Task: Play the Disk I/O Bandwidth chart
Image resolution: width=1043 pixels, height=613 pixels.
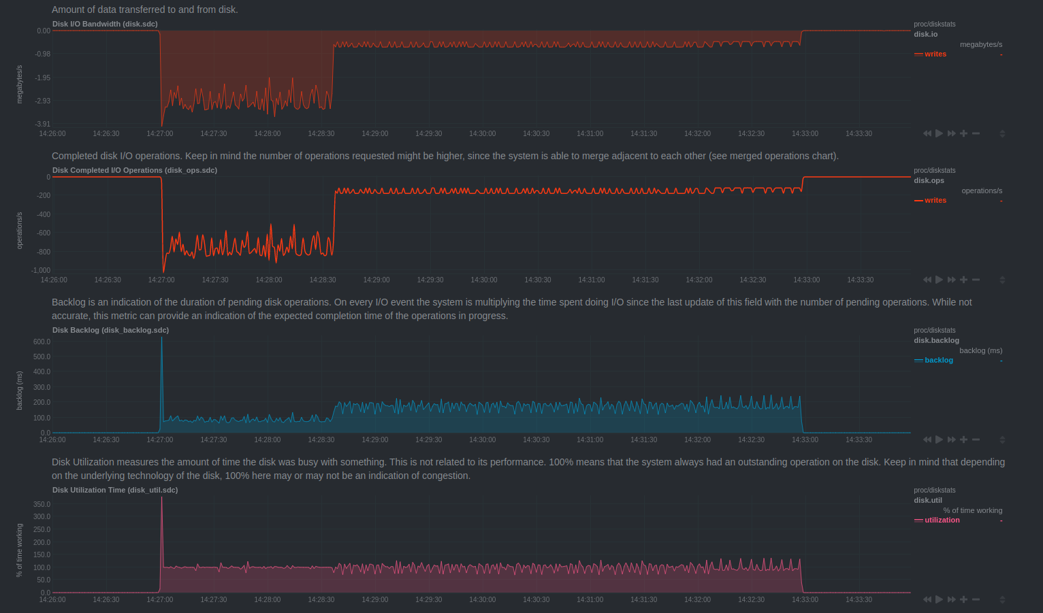Action: 940,133
